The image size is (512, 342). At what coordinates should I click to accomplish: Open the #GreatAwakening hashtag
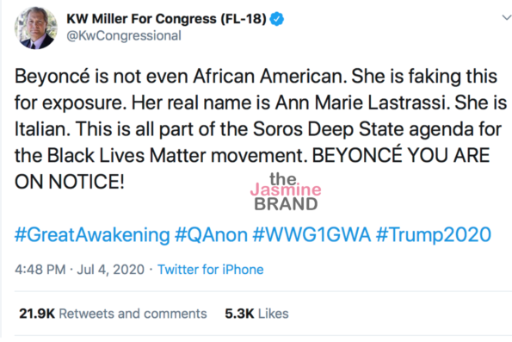[x=92, y=235]
